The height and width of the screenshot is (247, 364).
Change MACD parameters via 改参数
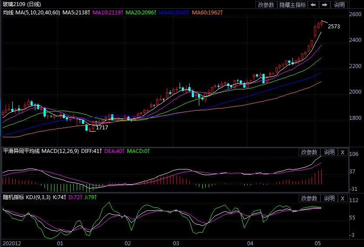click(310, 152)
